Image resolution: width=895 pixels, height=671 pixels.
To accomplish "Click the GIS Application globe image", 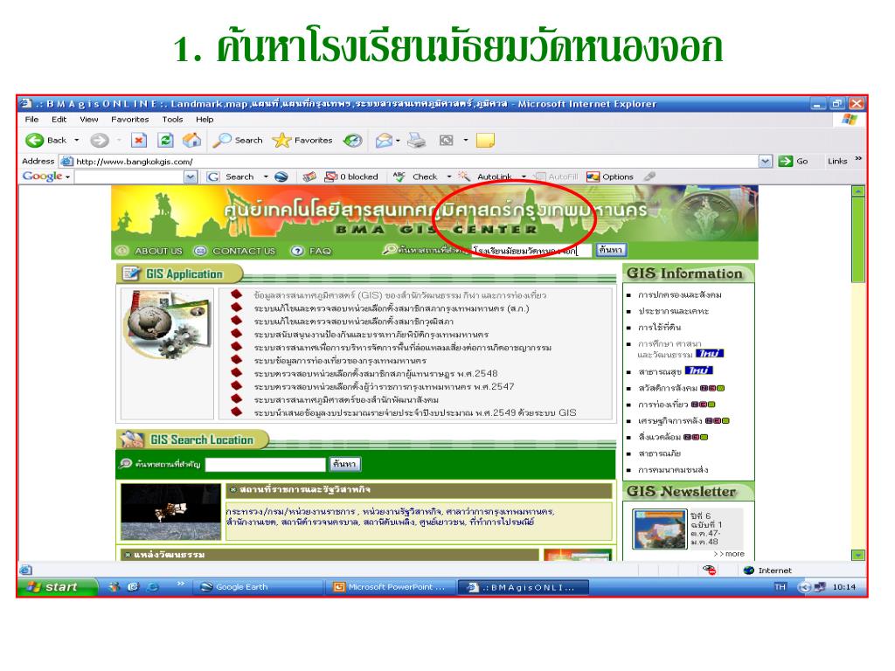I will (167, 324).
